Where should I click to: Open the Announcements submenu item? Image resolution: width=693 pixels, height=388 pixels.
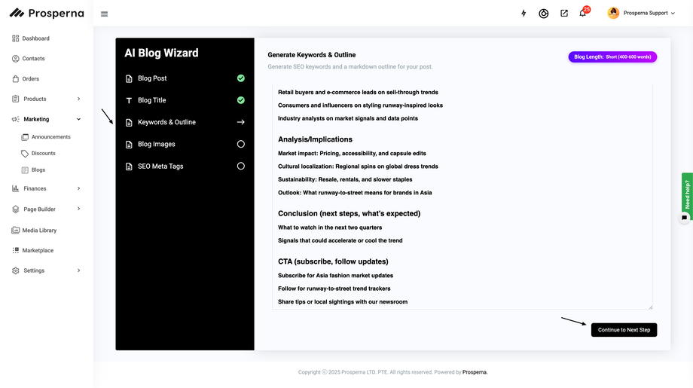tap(50, 137)
